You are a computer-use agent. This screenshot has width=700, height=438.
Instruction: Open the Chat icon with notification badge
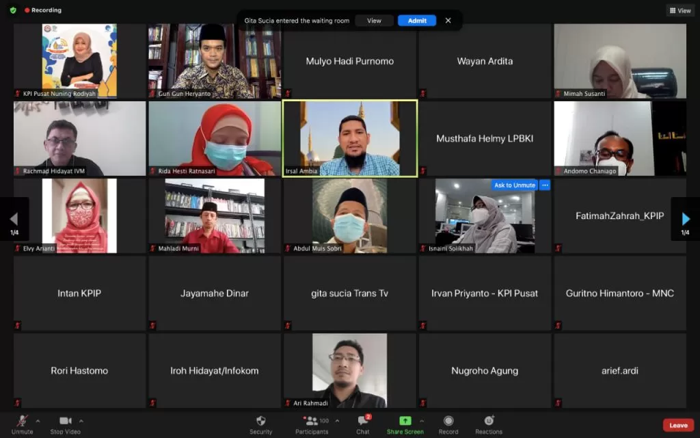363,421
